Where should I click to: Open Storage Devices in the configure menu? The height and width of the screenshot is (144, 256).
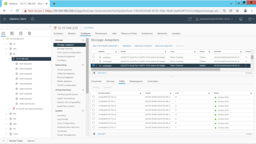pos(65,49)
